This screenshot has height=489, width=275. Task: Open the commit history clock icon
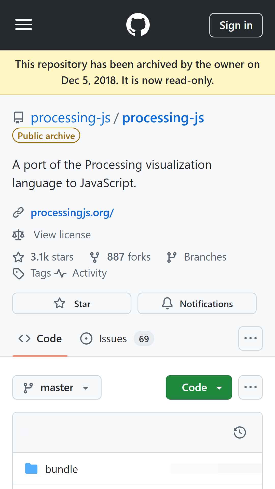(240, 432)
